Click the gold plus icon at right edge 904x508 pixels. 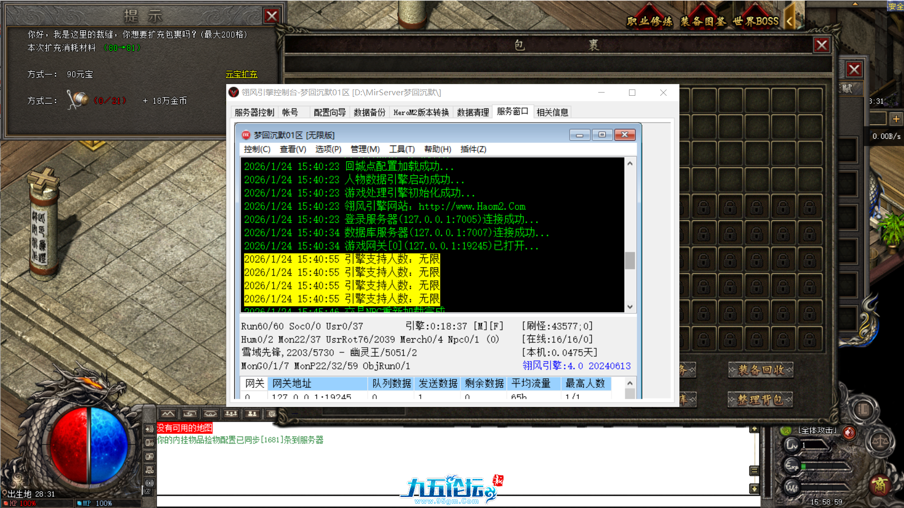click(x=896, y=119)
